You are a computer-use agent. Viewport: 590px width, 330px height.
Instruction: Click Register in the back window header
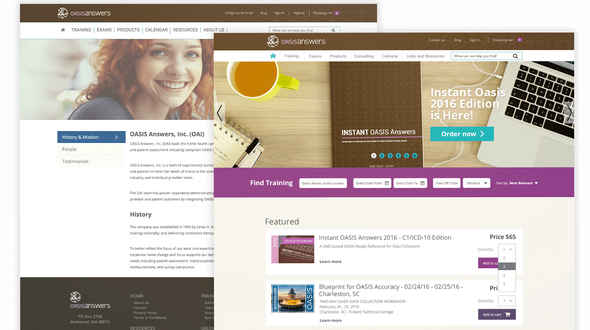299,13
